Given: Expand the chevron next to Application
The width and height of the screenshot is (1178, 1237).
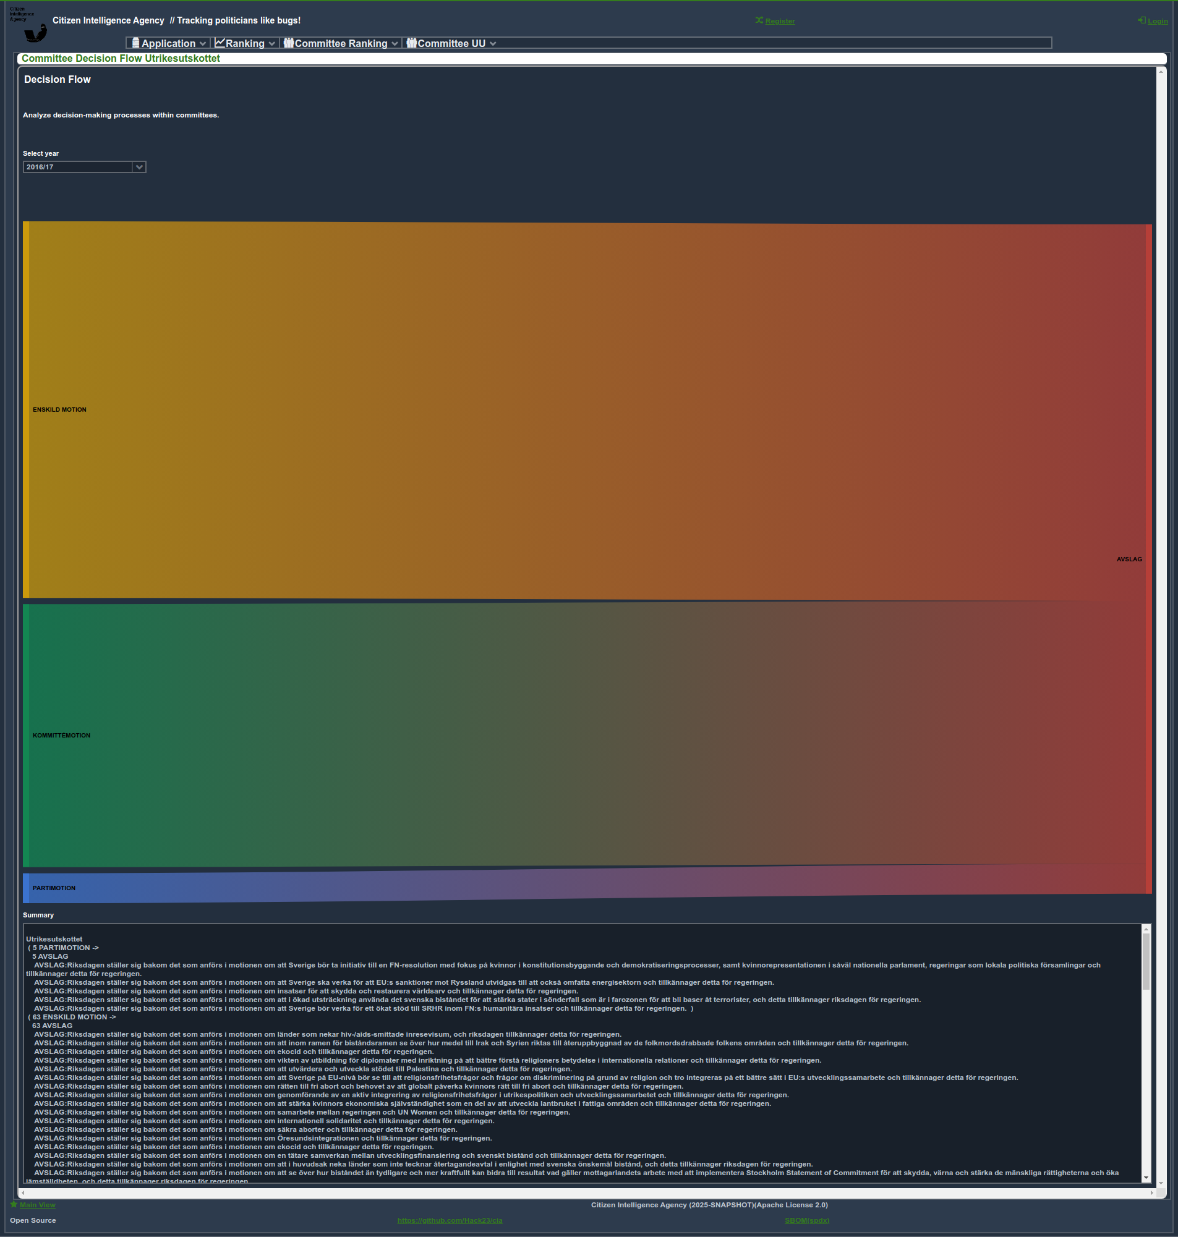Looking at the screenshot, I should click(x=203, y=44).
